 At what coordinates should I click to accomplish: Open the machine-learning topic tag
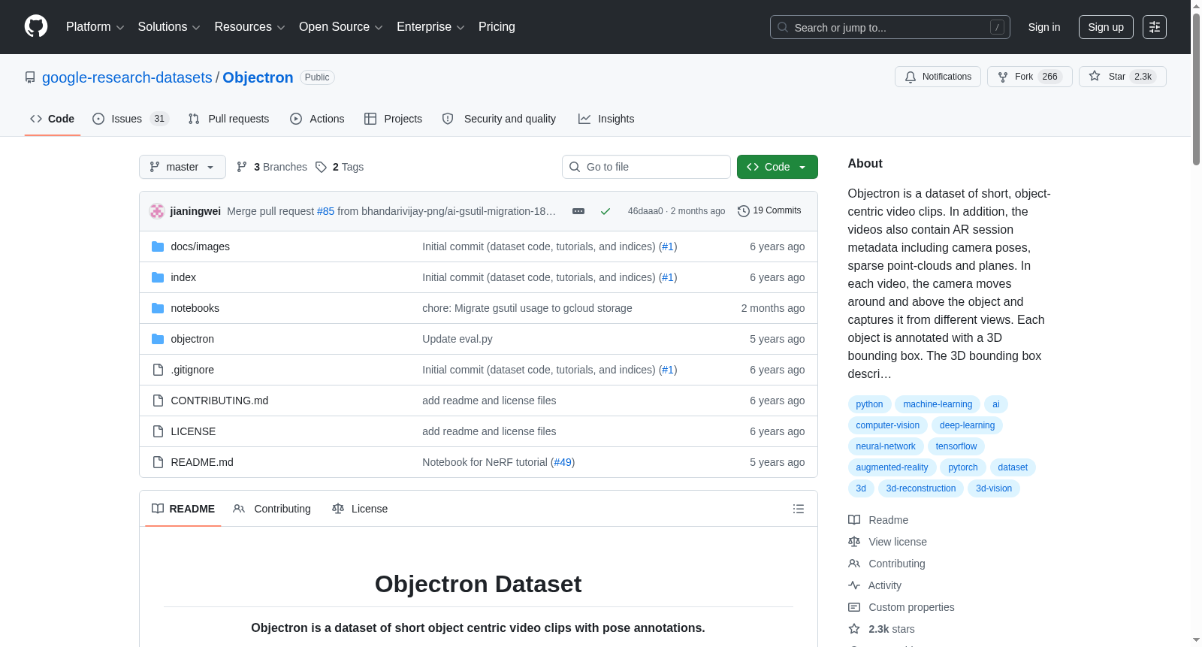938,404
